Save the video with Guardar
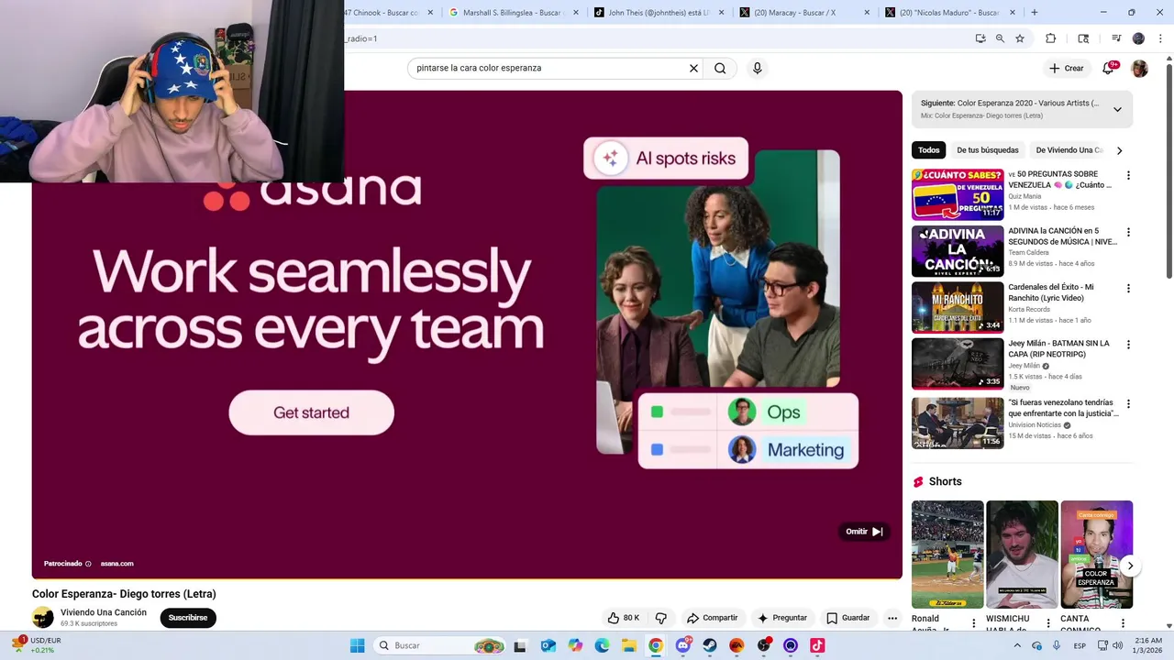 click(x=847, y=618)
